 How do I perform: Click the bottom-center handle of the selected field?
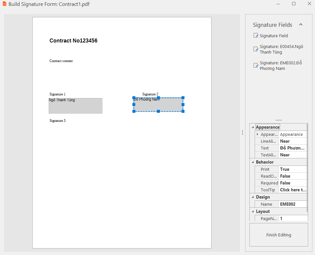coord(158,111)
